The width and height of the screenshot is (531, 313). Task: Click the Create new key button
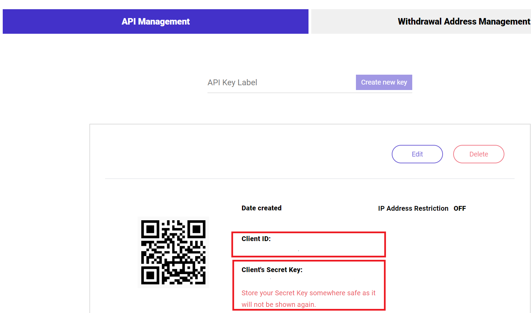(x=384, y=82)
